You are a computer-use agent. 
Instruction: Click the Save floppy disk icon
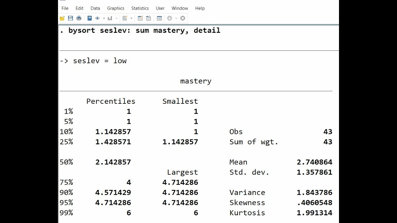pos(70,18)
